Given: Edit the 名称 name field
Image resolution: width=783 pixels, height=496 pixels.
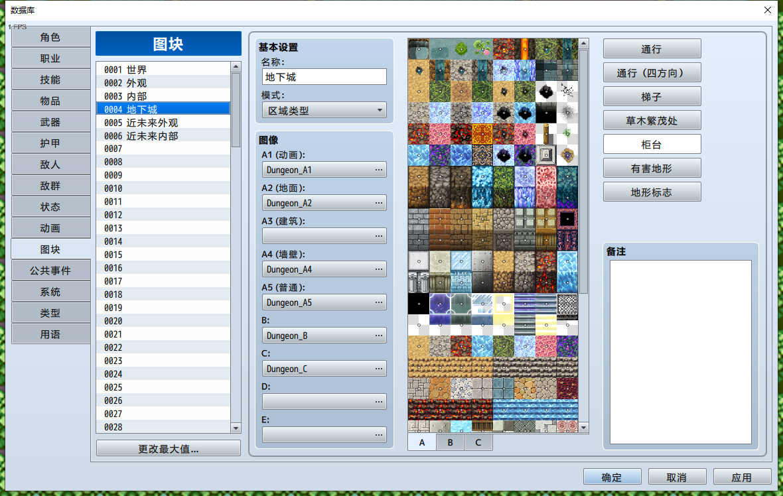Looking at the screenshot, I should (x=324, y=77).
